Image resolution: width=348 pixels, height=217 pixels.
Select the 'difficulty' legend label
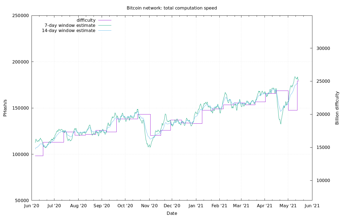point(86,20)
